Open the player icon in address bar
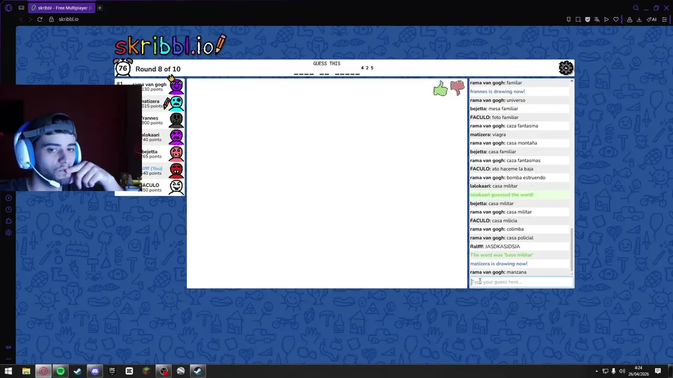Viewport: 673px width, 378px height. (x=606, y=19)
